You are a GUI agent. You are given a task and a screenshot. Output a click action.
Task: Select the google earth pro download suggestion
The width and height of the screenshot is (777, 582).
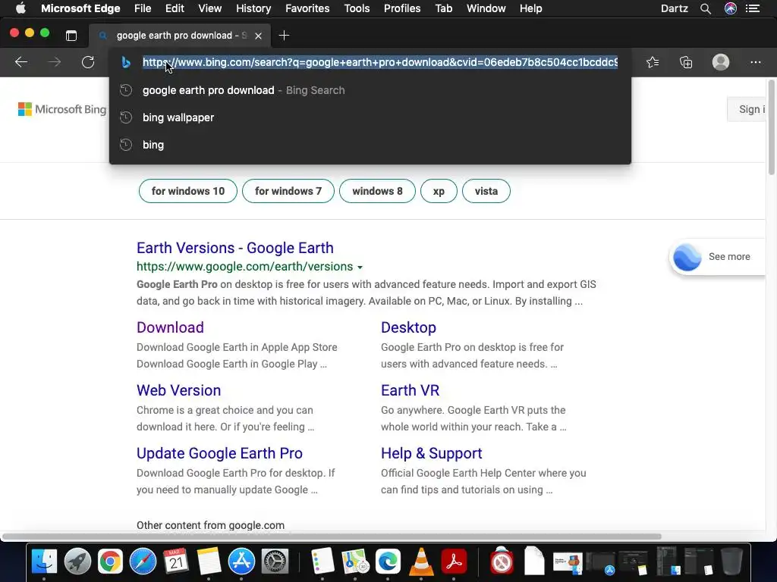370,90
